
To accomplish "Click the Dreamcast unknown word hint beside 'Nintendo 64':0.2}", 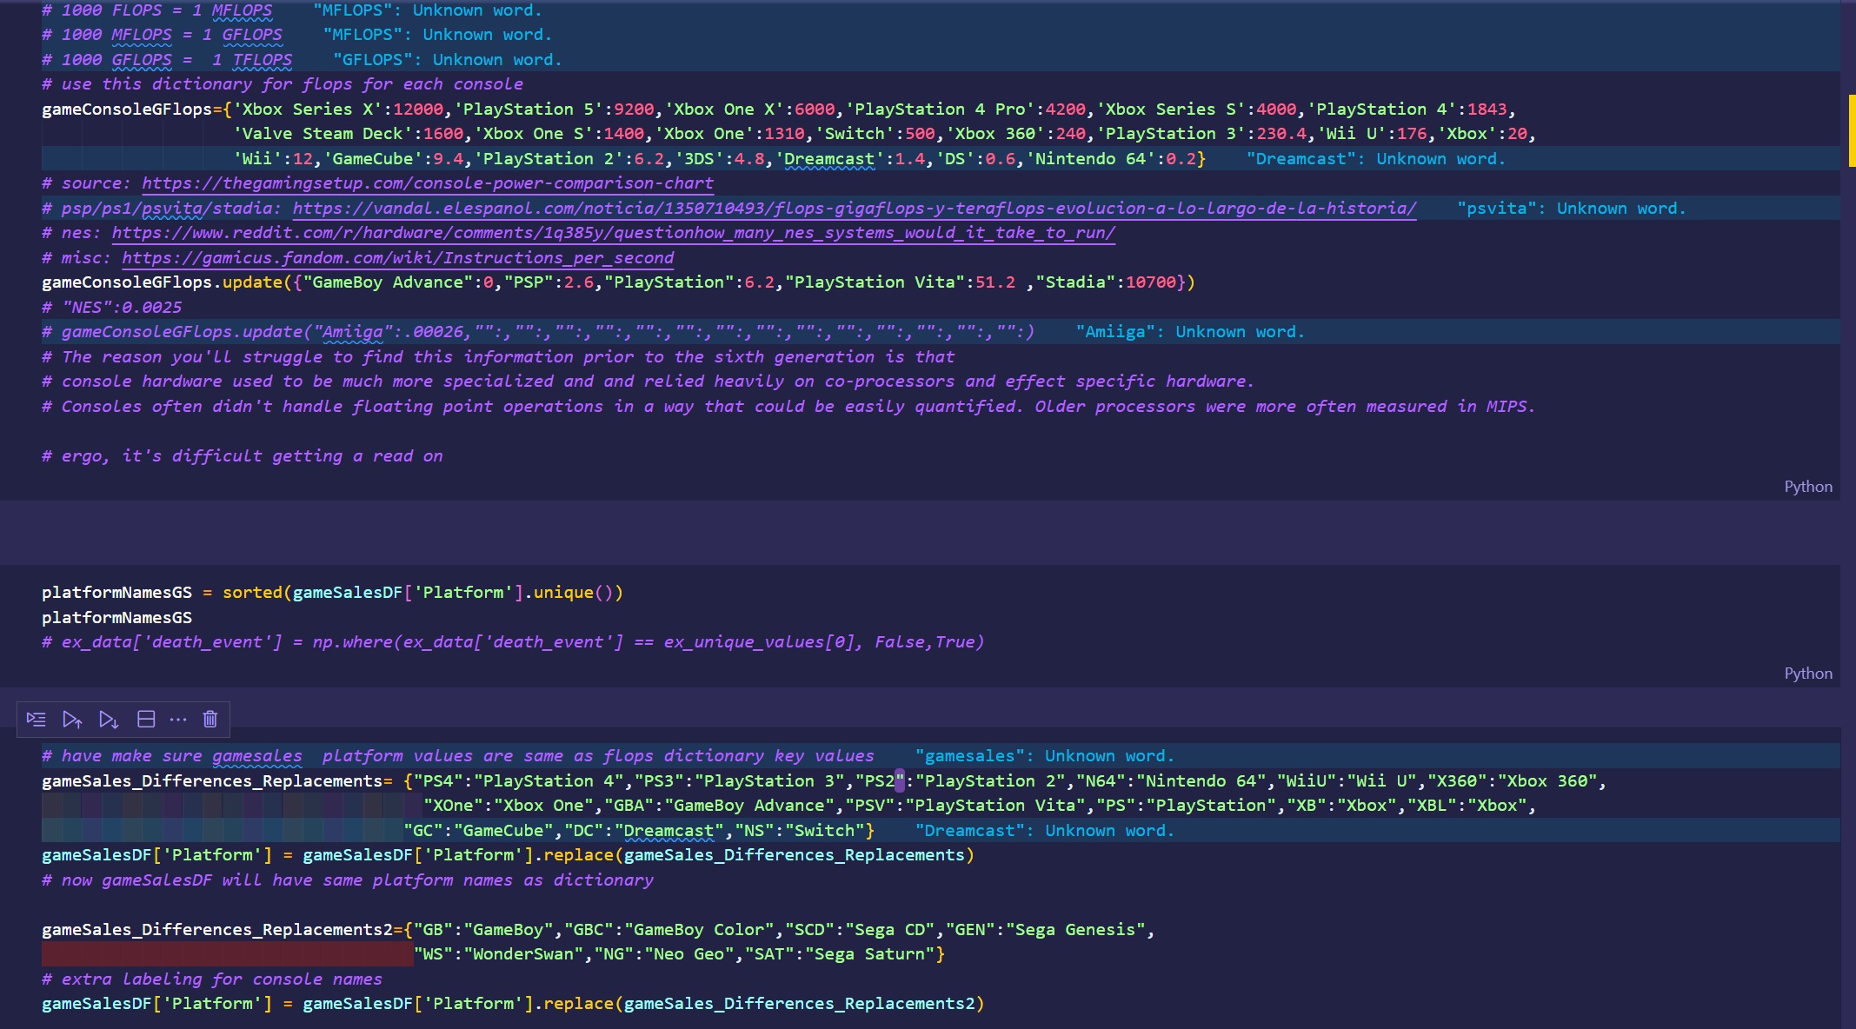I will coord(1376,159).
